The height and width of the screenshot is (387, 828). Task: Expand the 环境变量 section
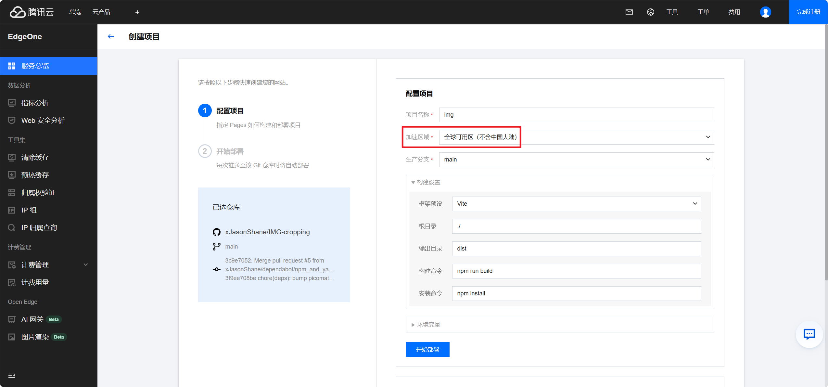point(426,325)
